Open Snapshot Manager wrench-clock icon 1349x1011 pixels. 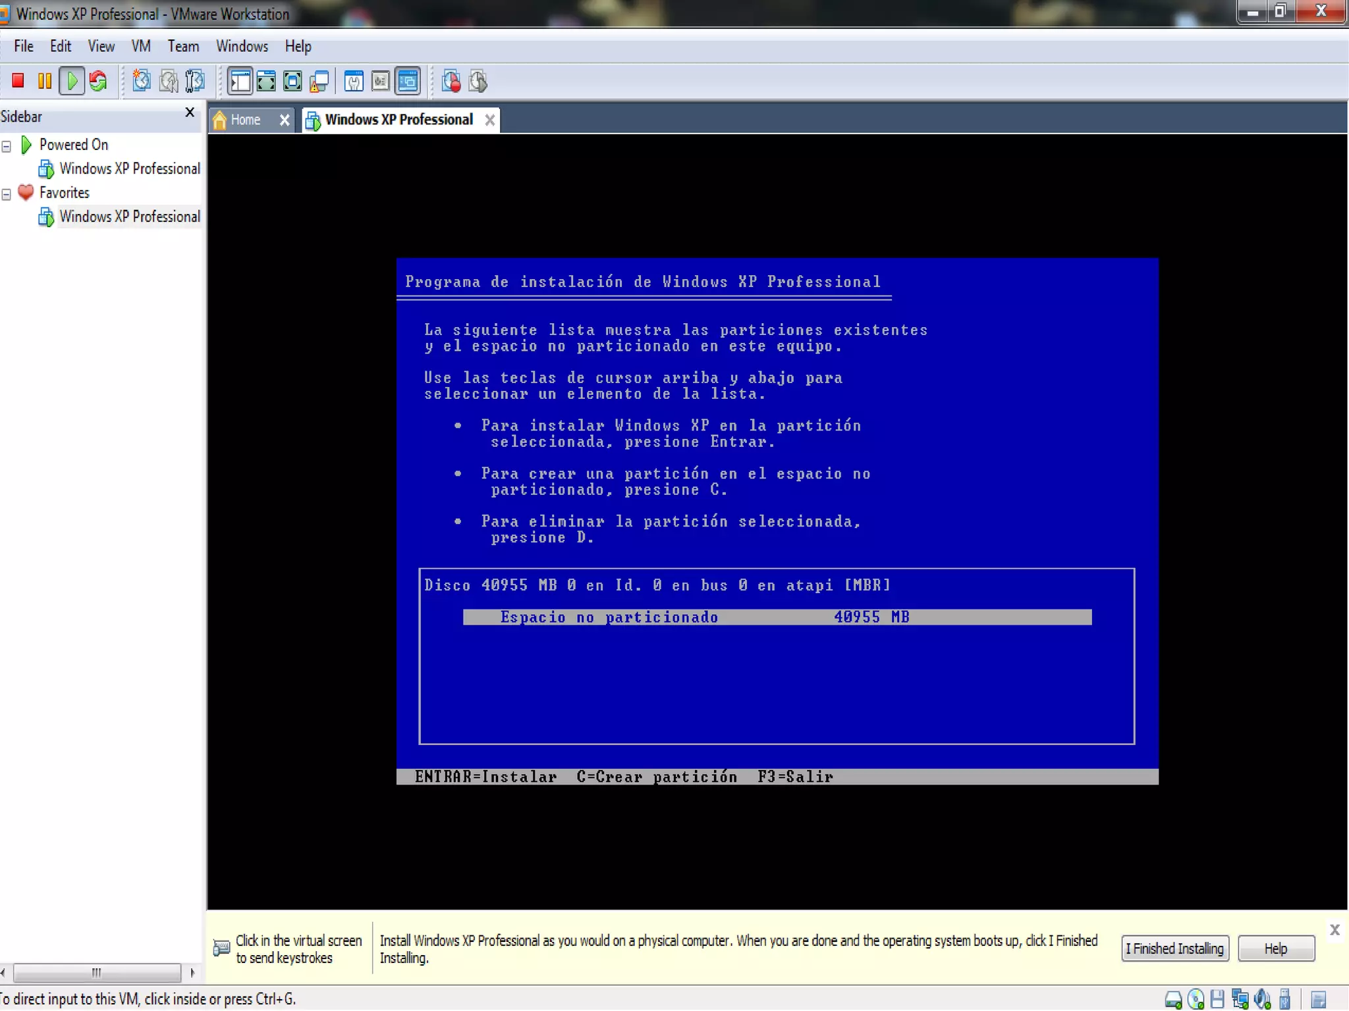[x=195, y=81]
